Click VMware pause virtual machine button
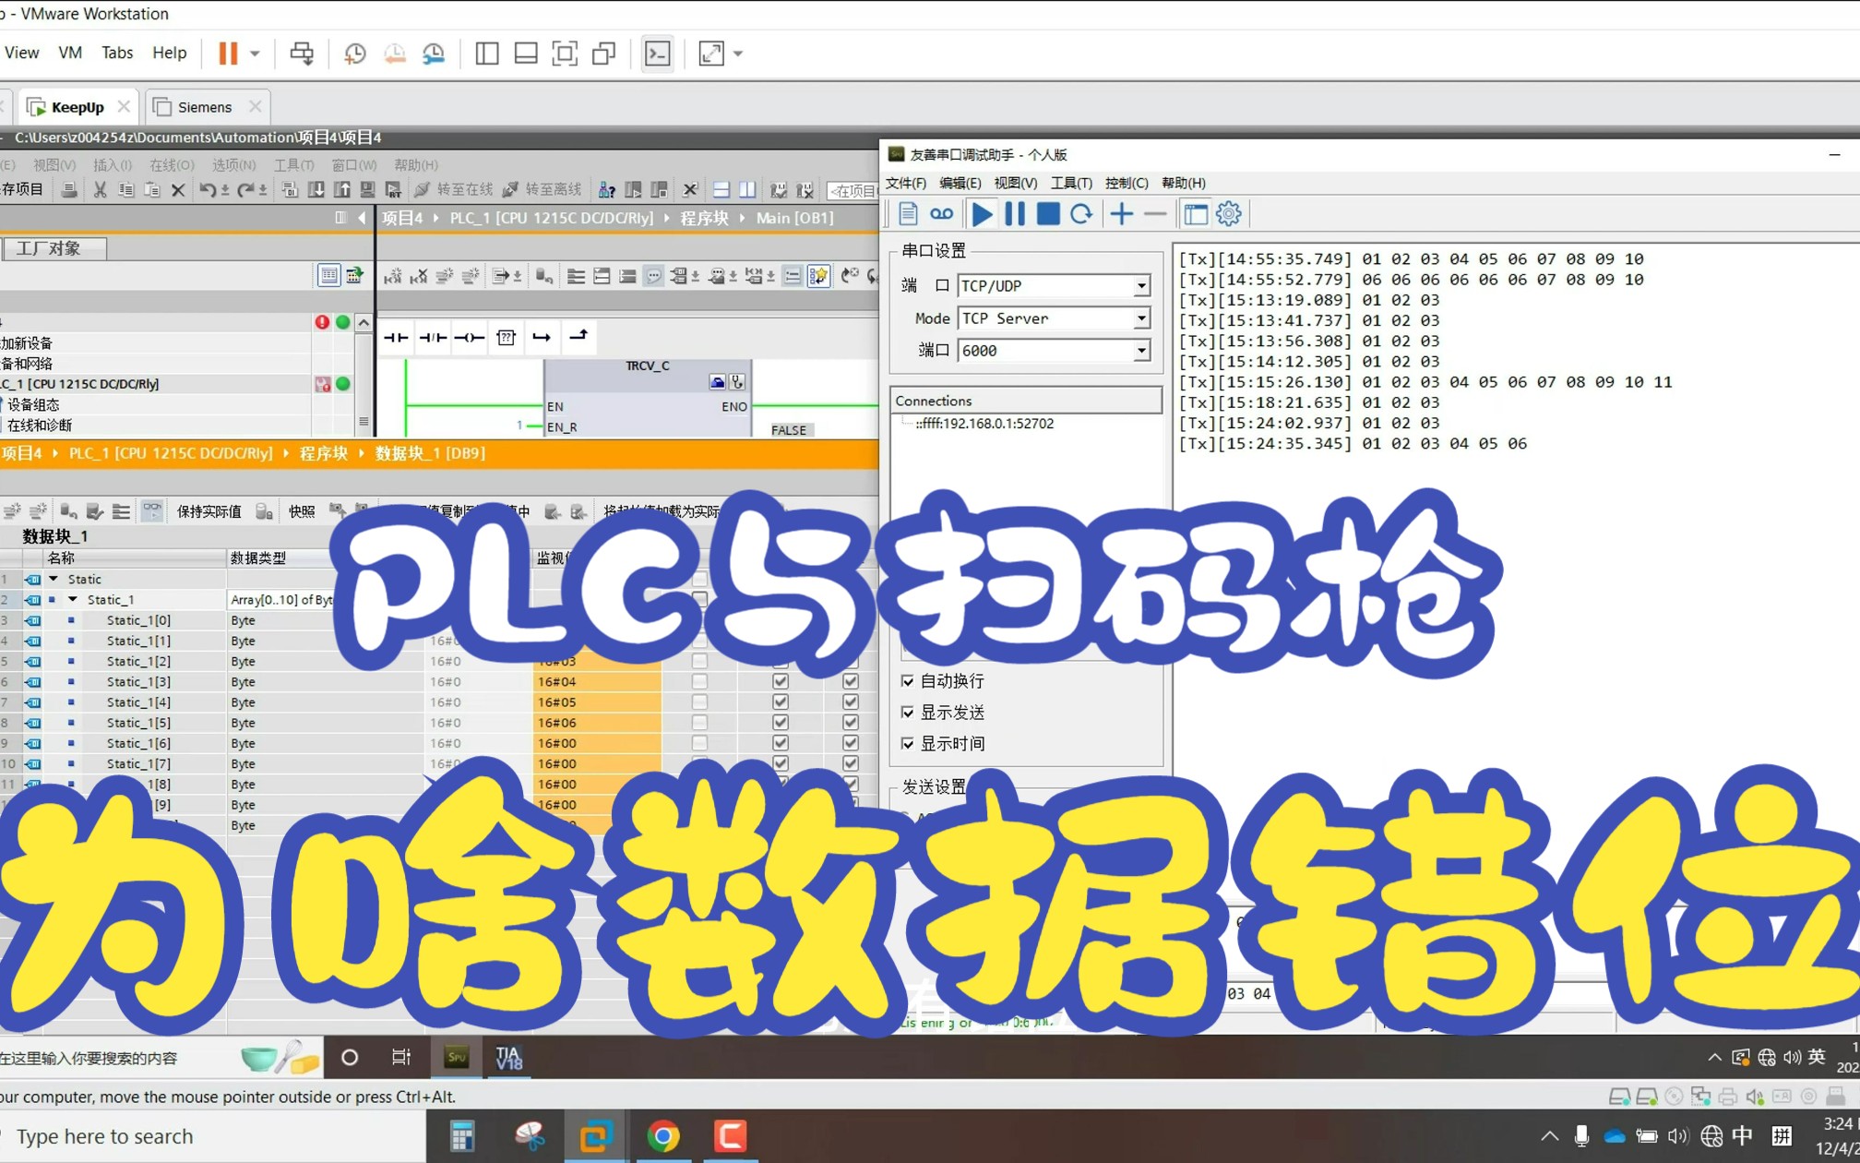The width and height of the screenshot is (1860, 1163). tap(228, 54)
